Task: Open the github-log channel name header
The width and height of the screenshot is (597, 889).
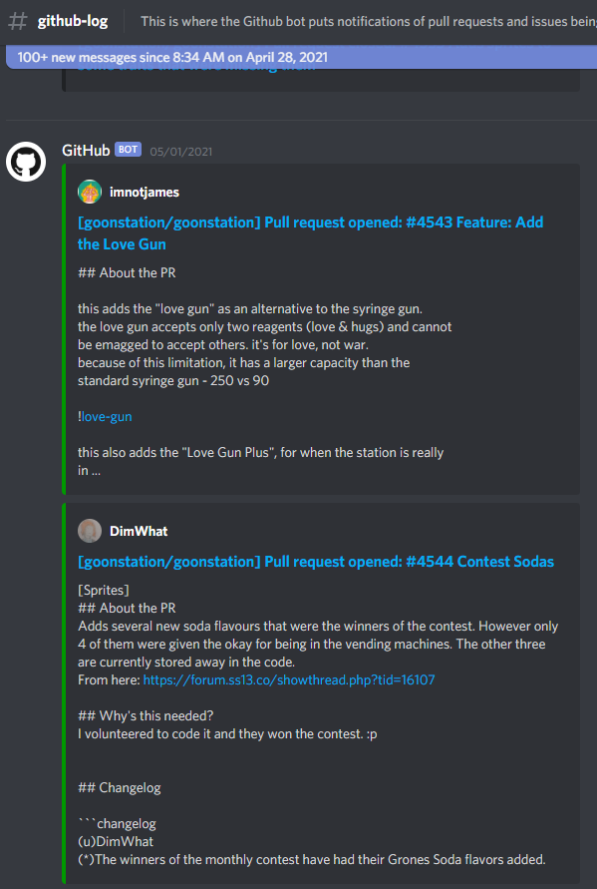Action: pyautogui.click(x=73, y=22)
